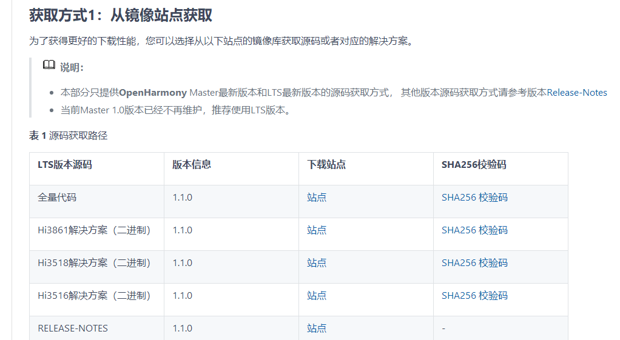Open 站点 link for Hi3516解决方案
620x340 pixels.
click(x=317, y=296)
